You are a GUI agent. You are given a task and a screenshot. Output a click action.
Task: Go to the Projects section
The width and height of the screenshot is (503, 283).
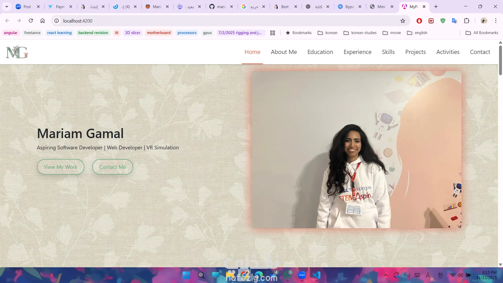[x=415, y=52]
